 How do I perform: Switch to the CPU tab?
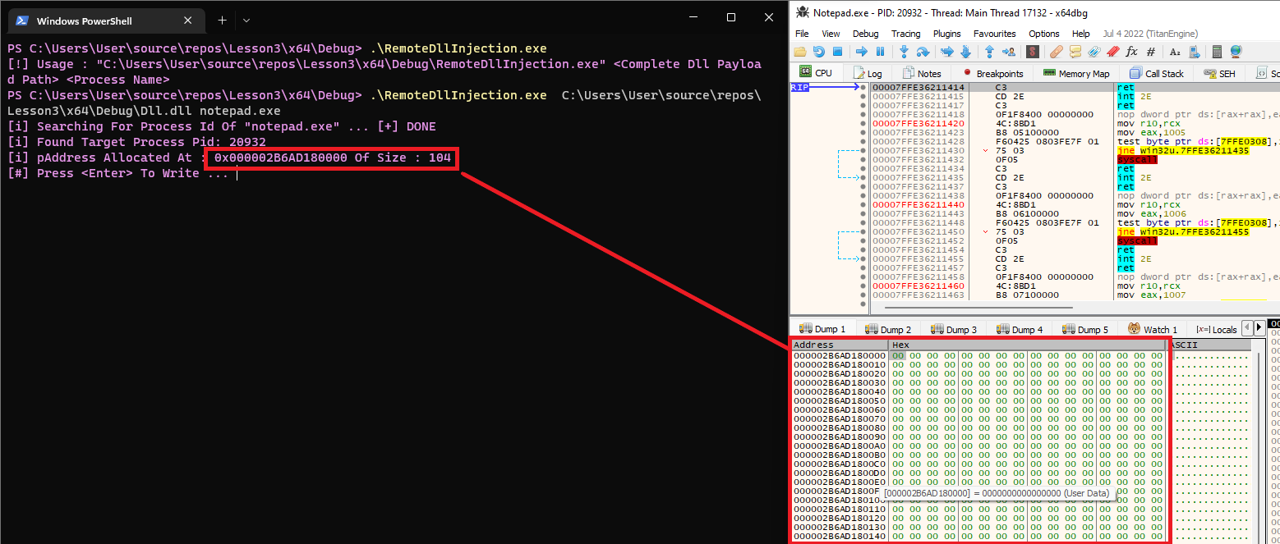[817, 73]
